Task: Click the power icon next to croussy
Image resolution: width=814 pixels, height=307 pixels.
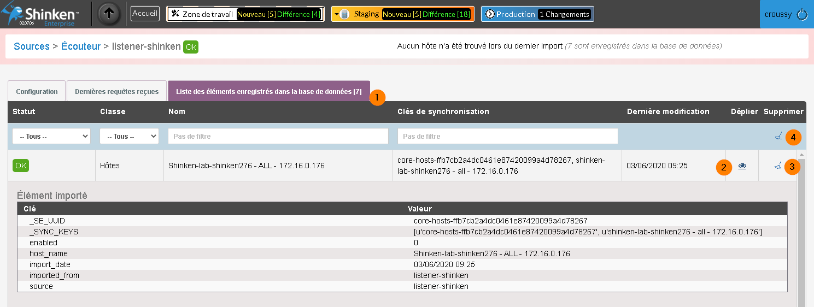Action: 802,15
